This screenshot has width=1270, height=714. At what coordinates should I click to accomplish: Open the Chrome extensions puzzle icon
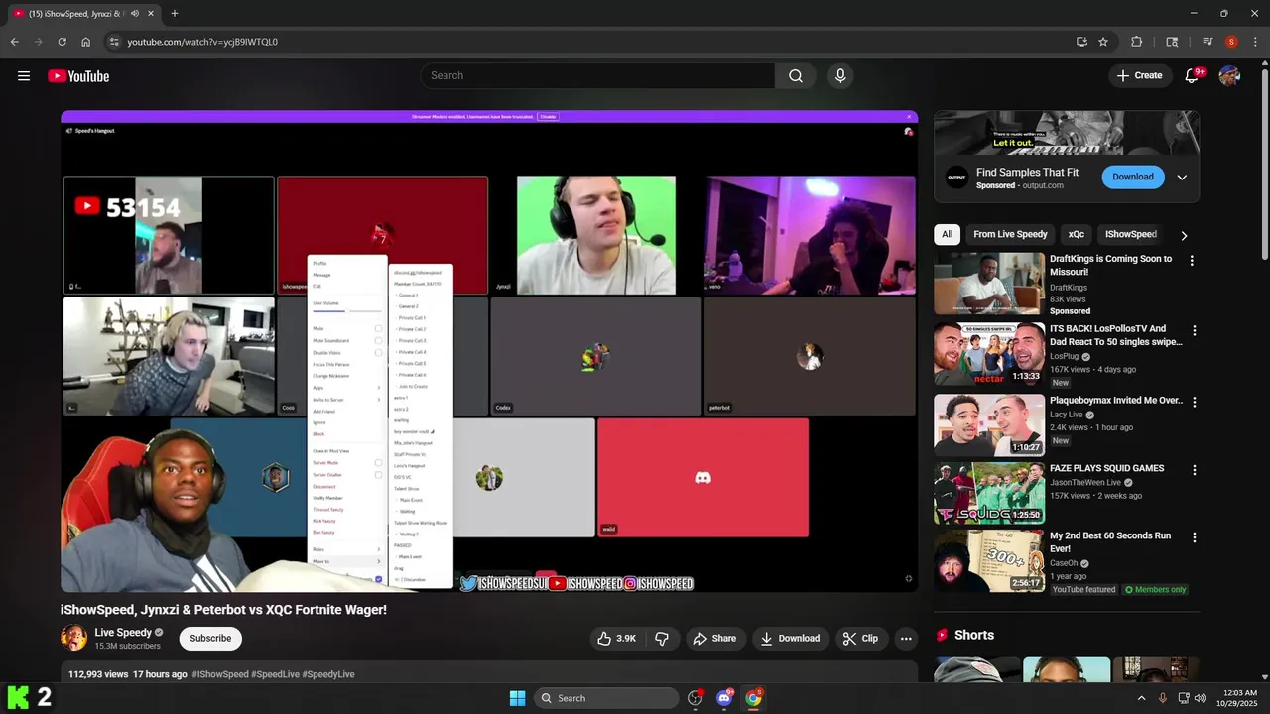pos(1137,42)
